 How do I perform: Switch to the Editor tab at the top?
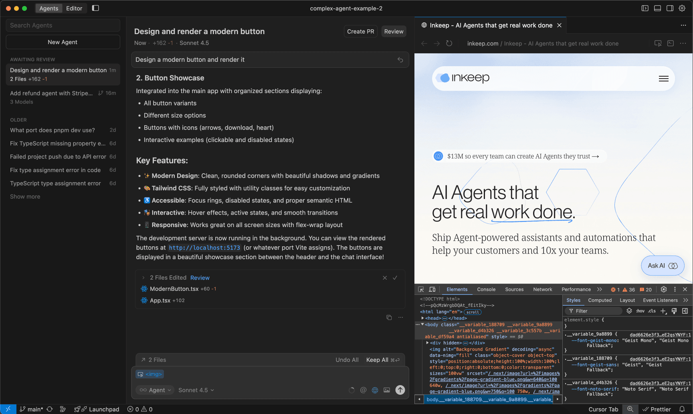point(74,8)
